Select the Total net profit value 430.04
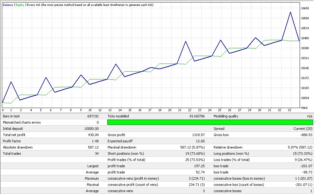Image resolution: width=314 pixels, height=194 pixels. pos(93,135)
